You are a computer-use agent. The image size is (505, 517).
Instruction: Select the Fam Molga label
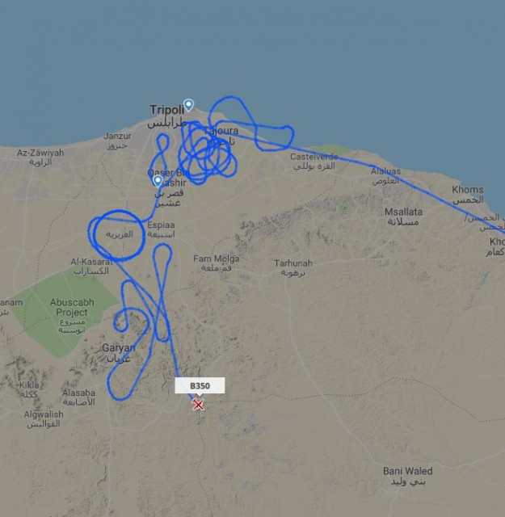tap(216, 258)
